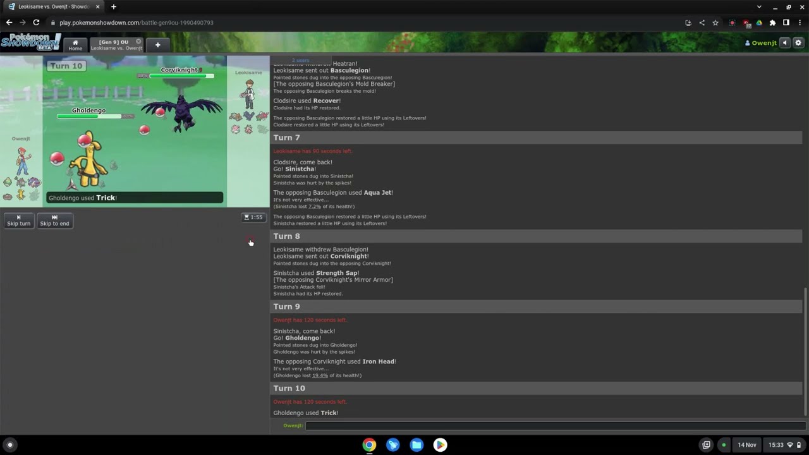Viewport: 809px width, 455px height.
Task: Click the Skip to end button
Action: [54, 221]
